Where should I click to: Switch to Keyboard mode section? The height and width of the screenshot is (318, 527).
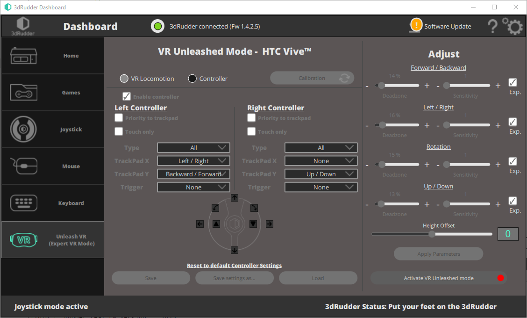(x=53, y=203)
